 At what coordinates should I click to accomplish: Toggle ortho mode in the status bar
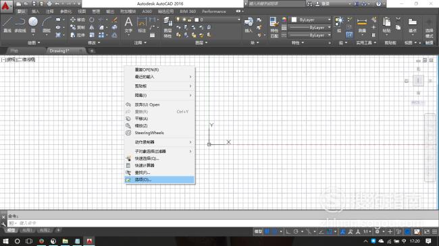288,231
